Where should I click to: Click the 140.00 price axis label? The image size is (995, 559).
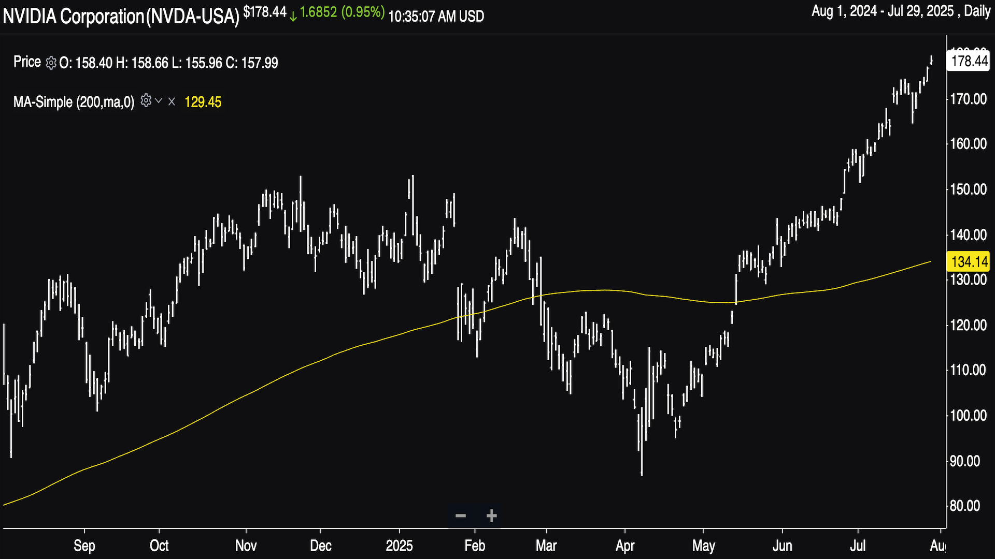[x=968, y=235]
